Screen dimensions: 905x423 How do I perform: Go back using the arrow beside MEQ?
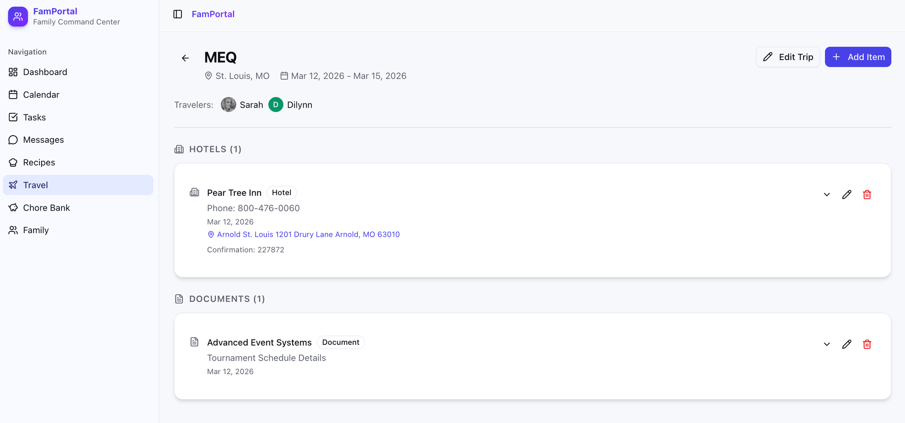[185, 58]
